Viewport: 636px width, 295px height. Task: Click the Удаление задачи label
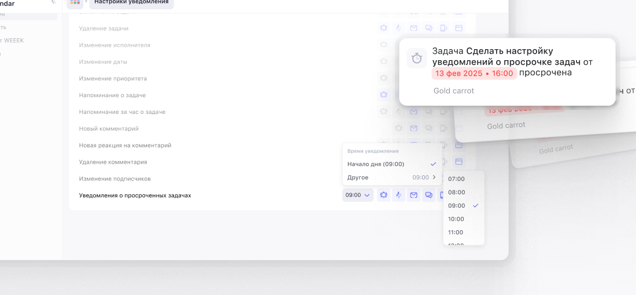point(104,28)
